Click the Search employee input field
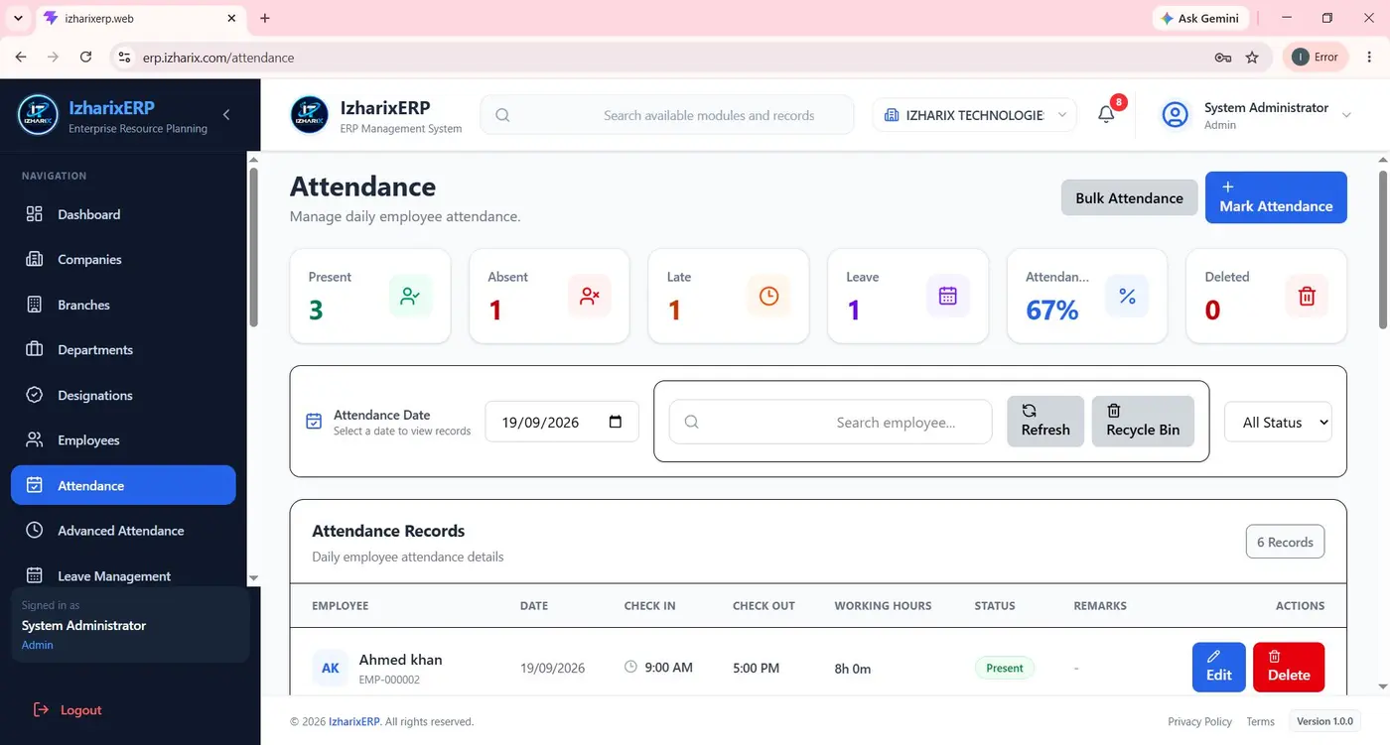 tap(830, 422)
